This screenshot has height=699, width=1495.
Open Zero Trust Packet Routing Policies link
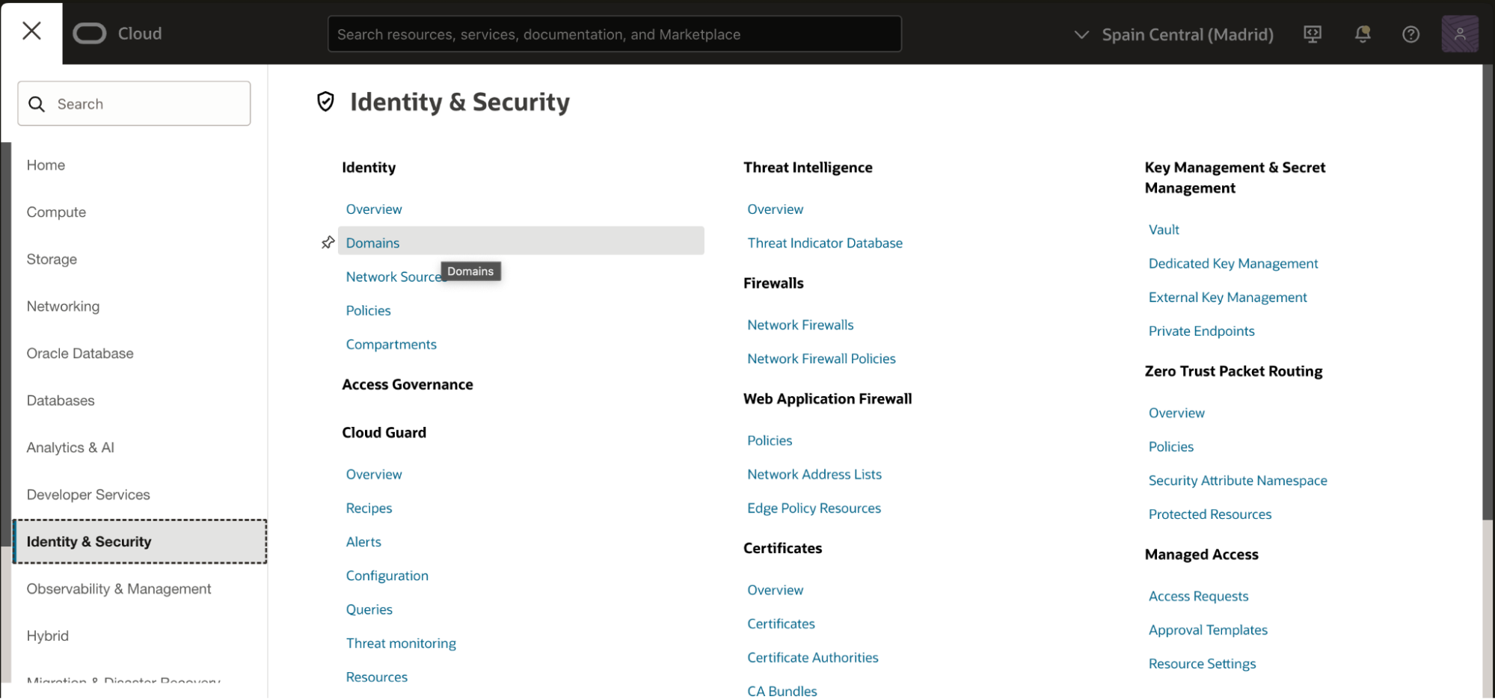(x=1171, y=447)
